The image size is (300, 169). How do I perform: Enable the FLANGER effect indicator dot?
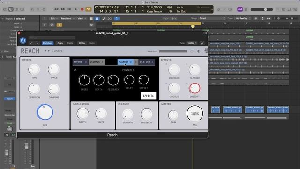pos(187,64)
